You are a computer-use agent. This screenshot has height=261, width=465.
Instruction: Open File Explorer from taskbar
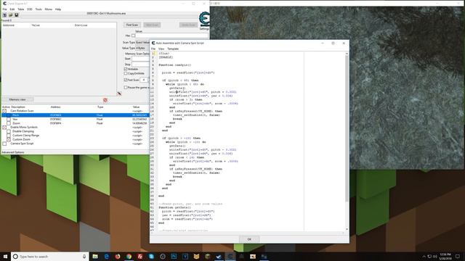[95, 256]
